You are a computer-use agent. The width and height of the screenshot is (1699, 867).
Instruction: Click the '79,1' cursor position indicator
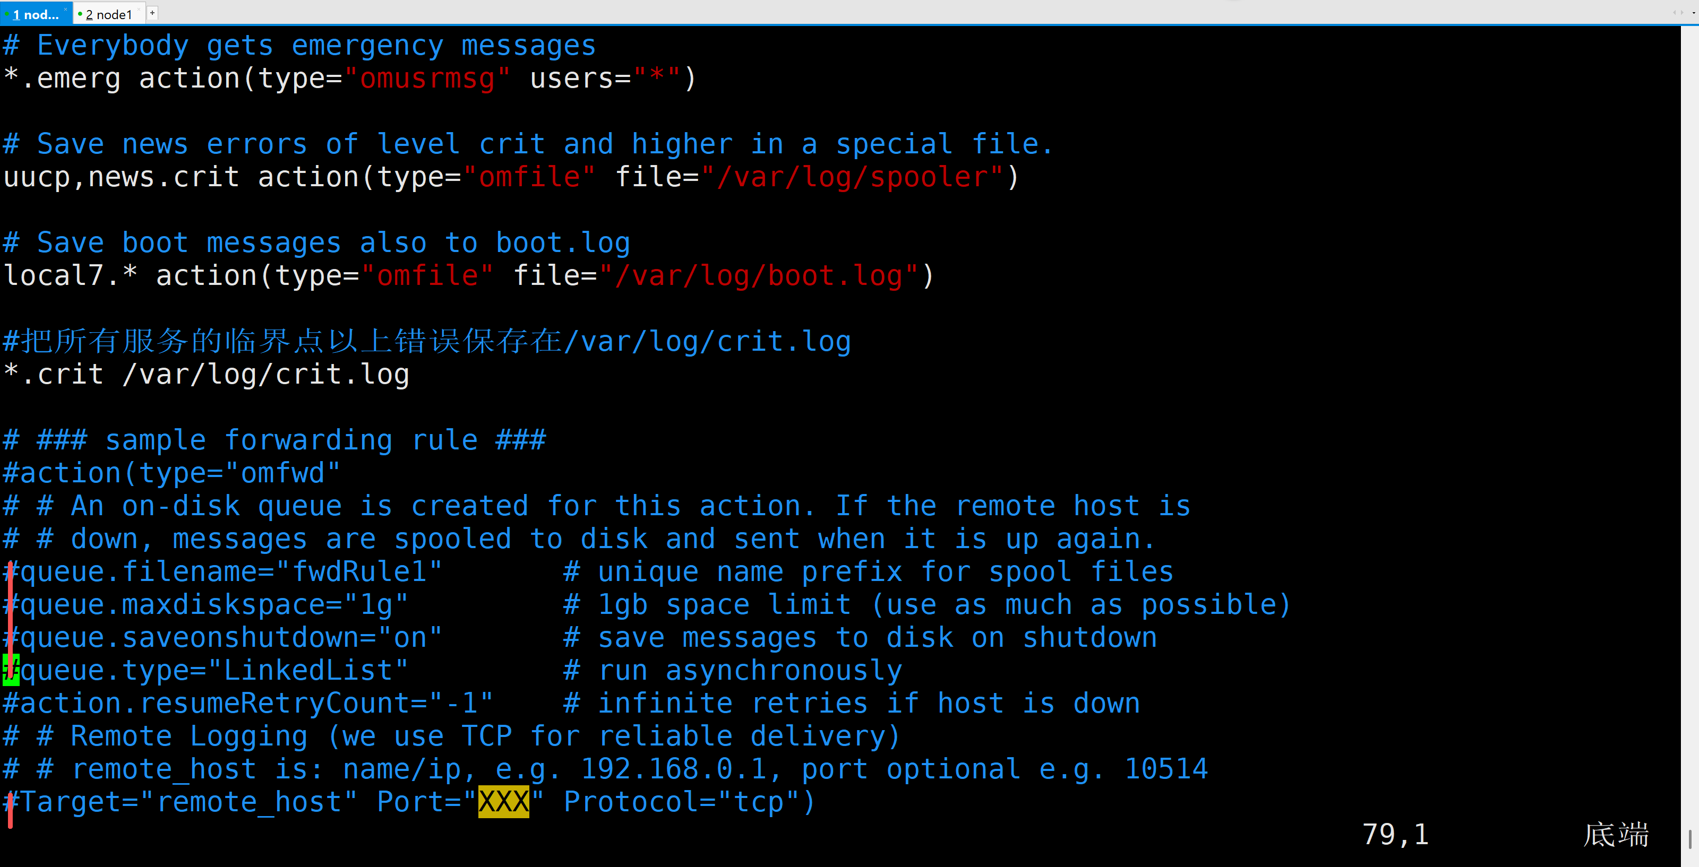pos(1395,835)
